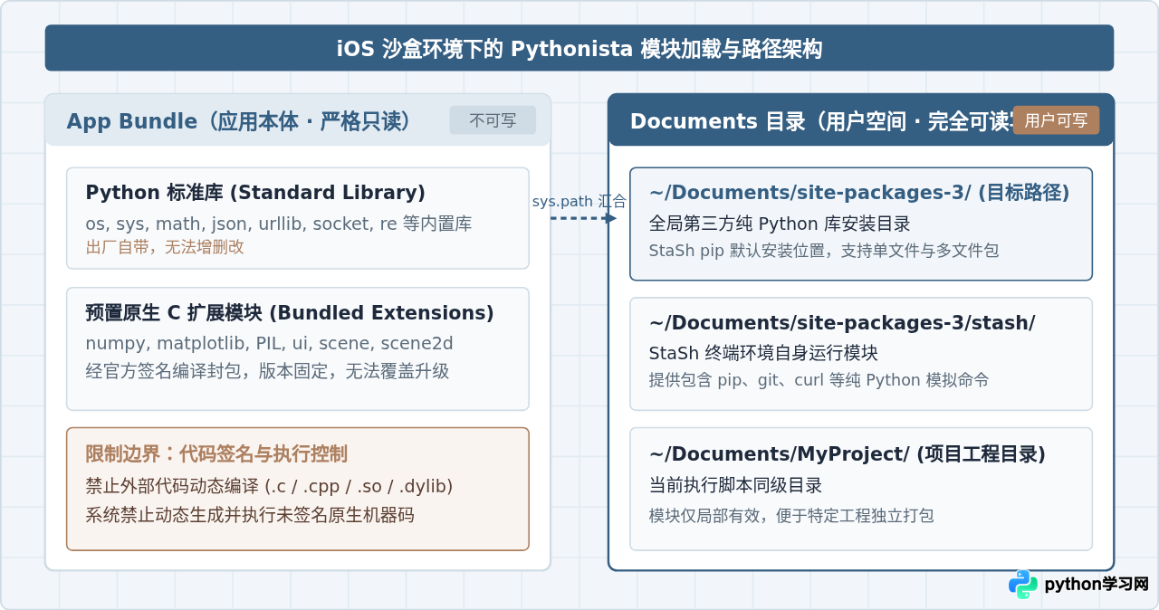Click "~/Documents/MyProject/ (项目工程目录)" heading

point(848,454)
